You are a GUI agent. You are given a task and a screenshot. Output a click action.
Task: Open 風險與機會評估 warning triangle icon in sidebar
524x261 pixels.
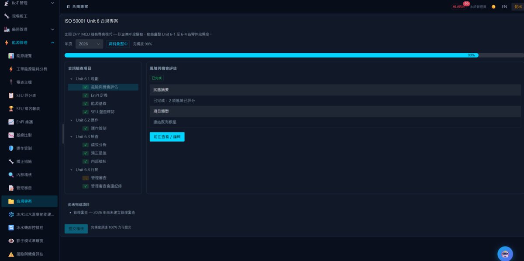click(x=11, y=254)
